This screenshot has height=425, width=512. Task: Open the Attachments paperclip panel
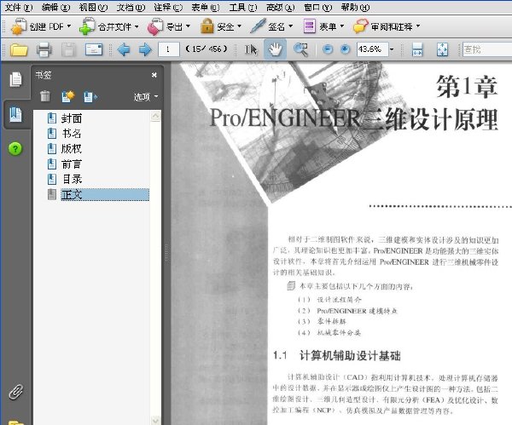click(15, 392)
